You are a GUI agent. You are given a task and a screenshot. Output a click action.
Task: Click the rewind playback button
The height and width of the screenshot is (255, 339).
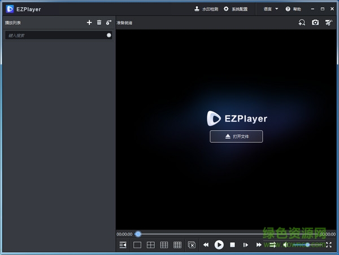pyautogui.click(x=206, y=245)
